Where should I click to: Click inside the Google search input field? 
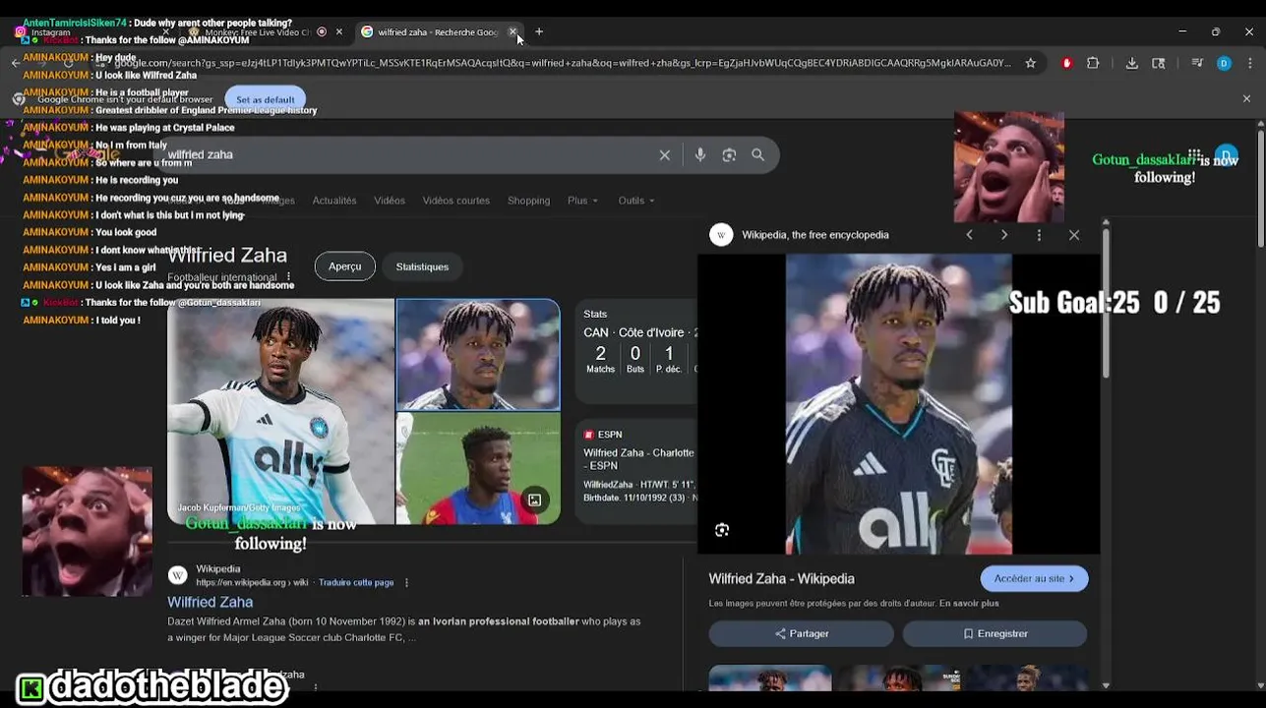(x=408, y=155)
